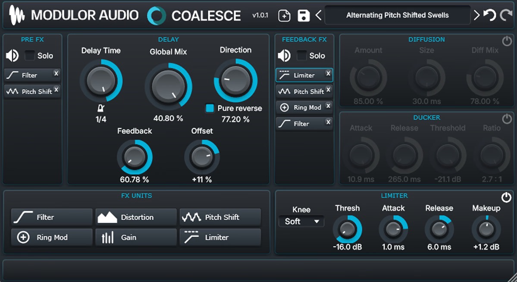Enable the Pre FX Solo checkbox
The height and width of the screenshot is (282, 517).
point(30,55)
